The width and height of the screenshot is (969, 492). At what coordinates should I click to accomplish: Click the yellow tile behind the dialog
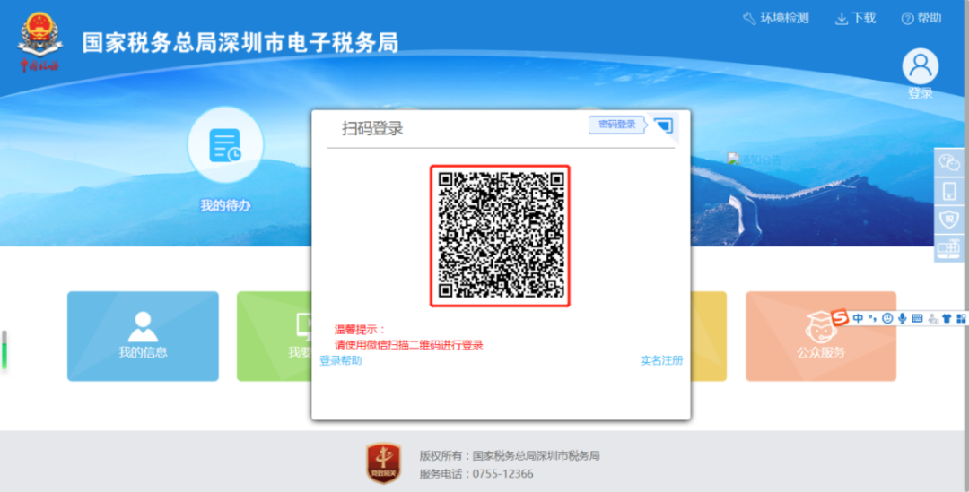(709, 336)
